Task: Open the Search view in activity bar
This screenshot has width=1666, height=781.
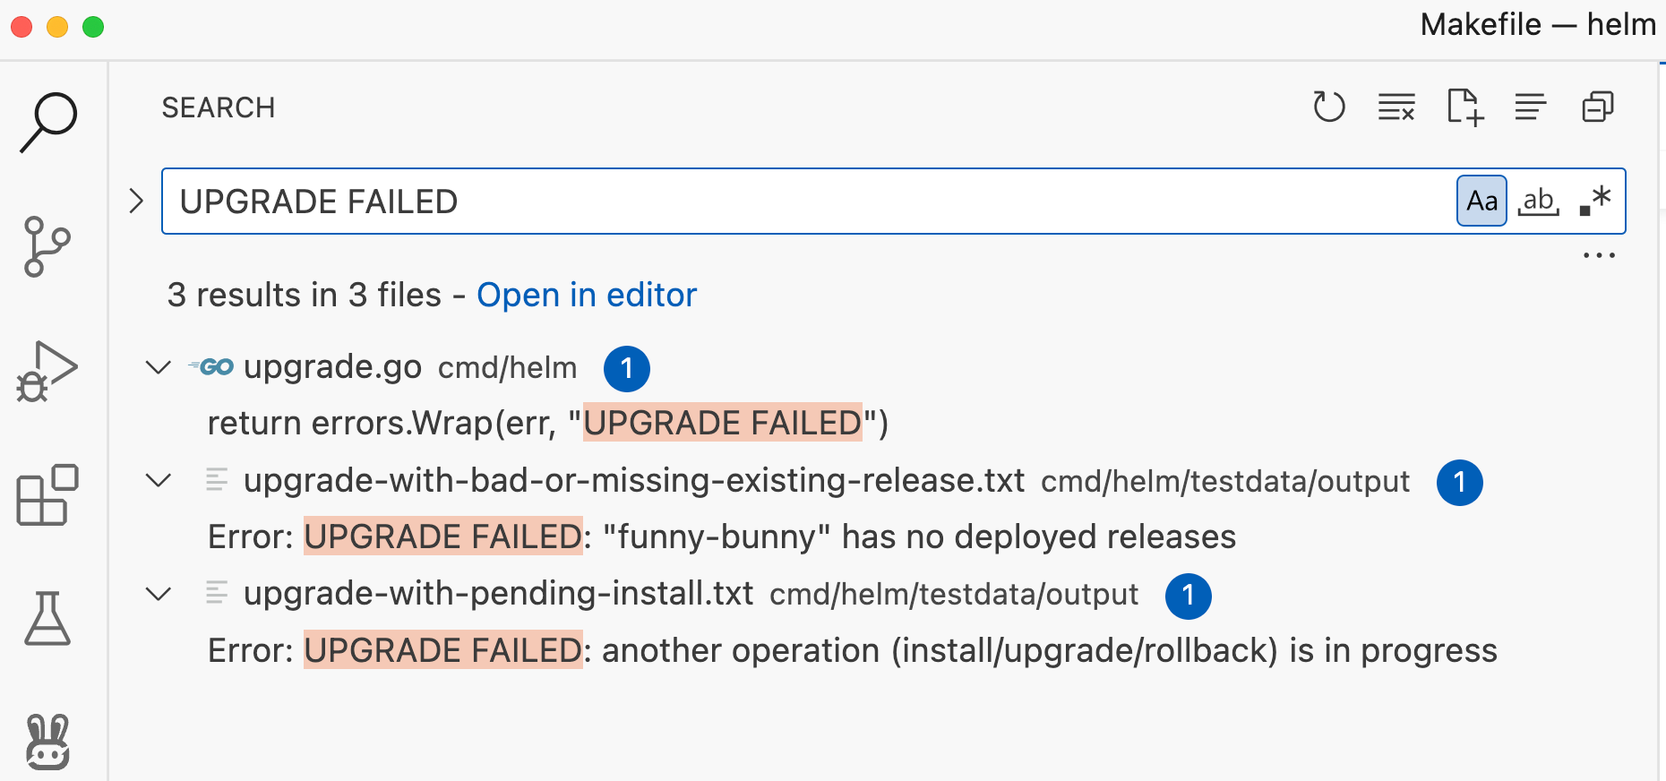Action: pos(49,122)
